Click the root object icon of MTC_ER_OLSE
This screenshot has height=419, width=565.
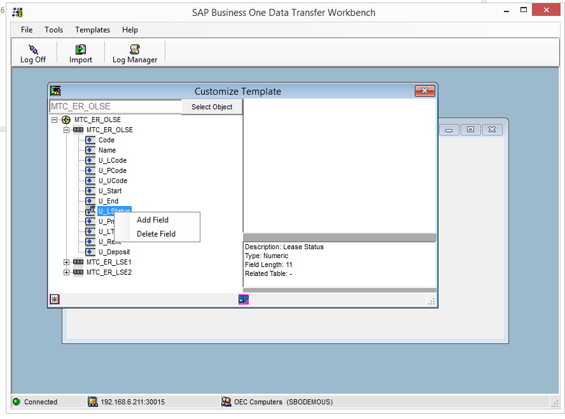[66, 120]
